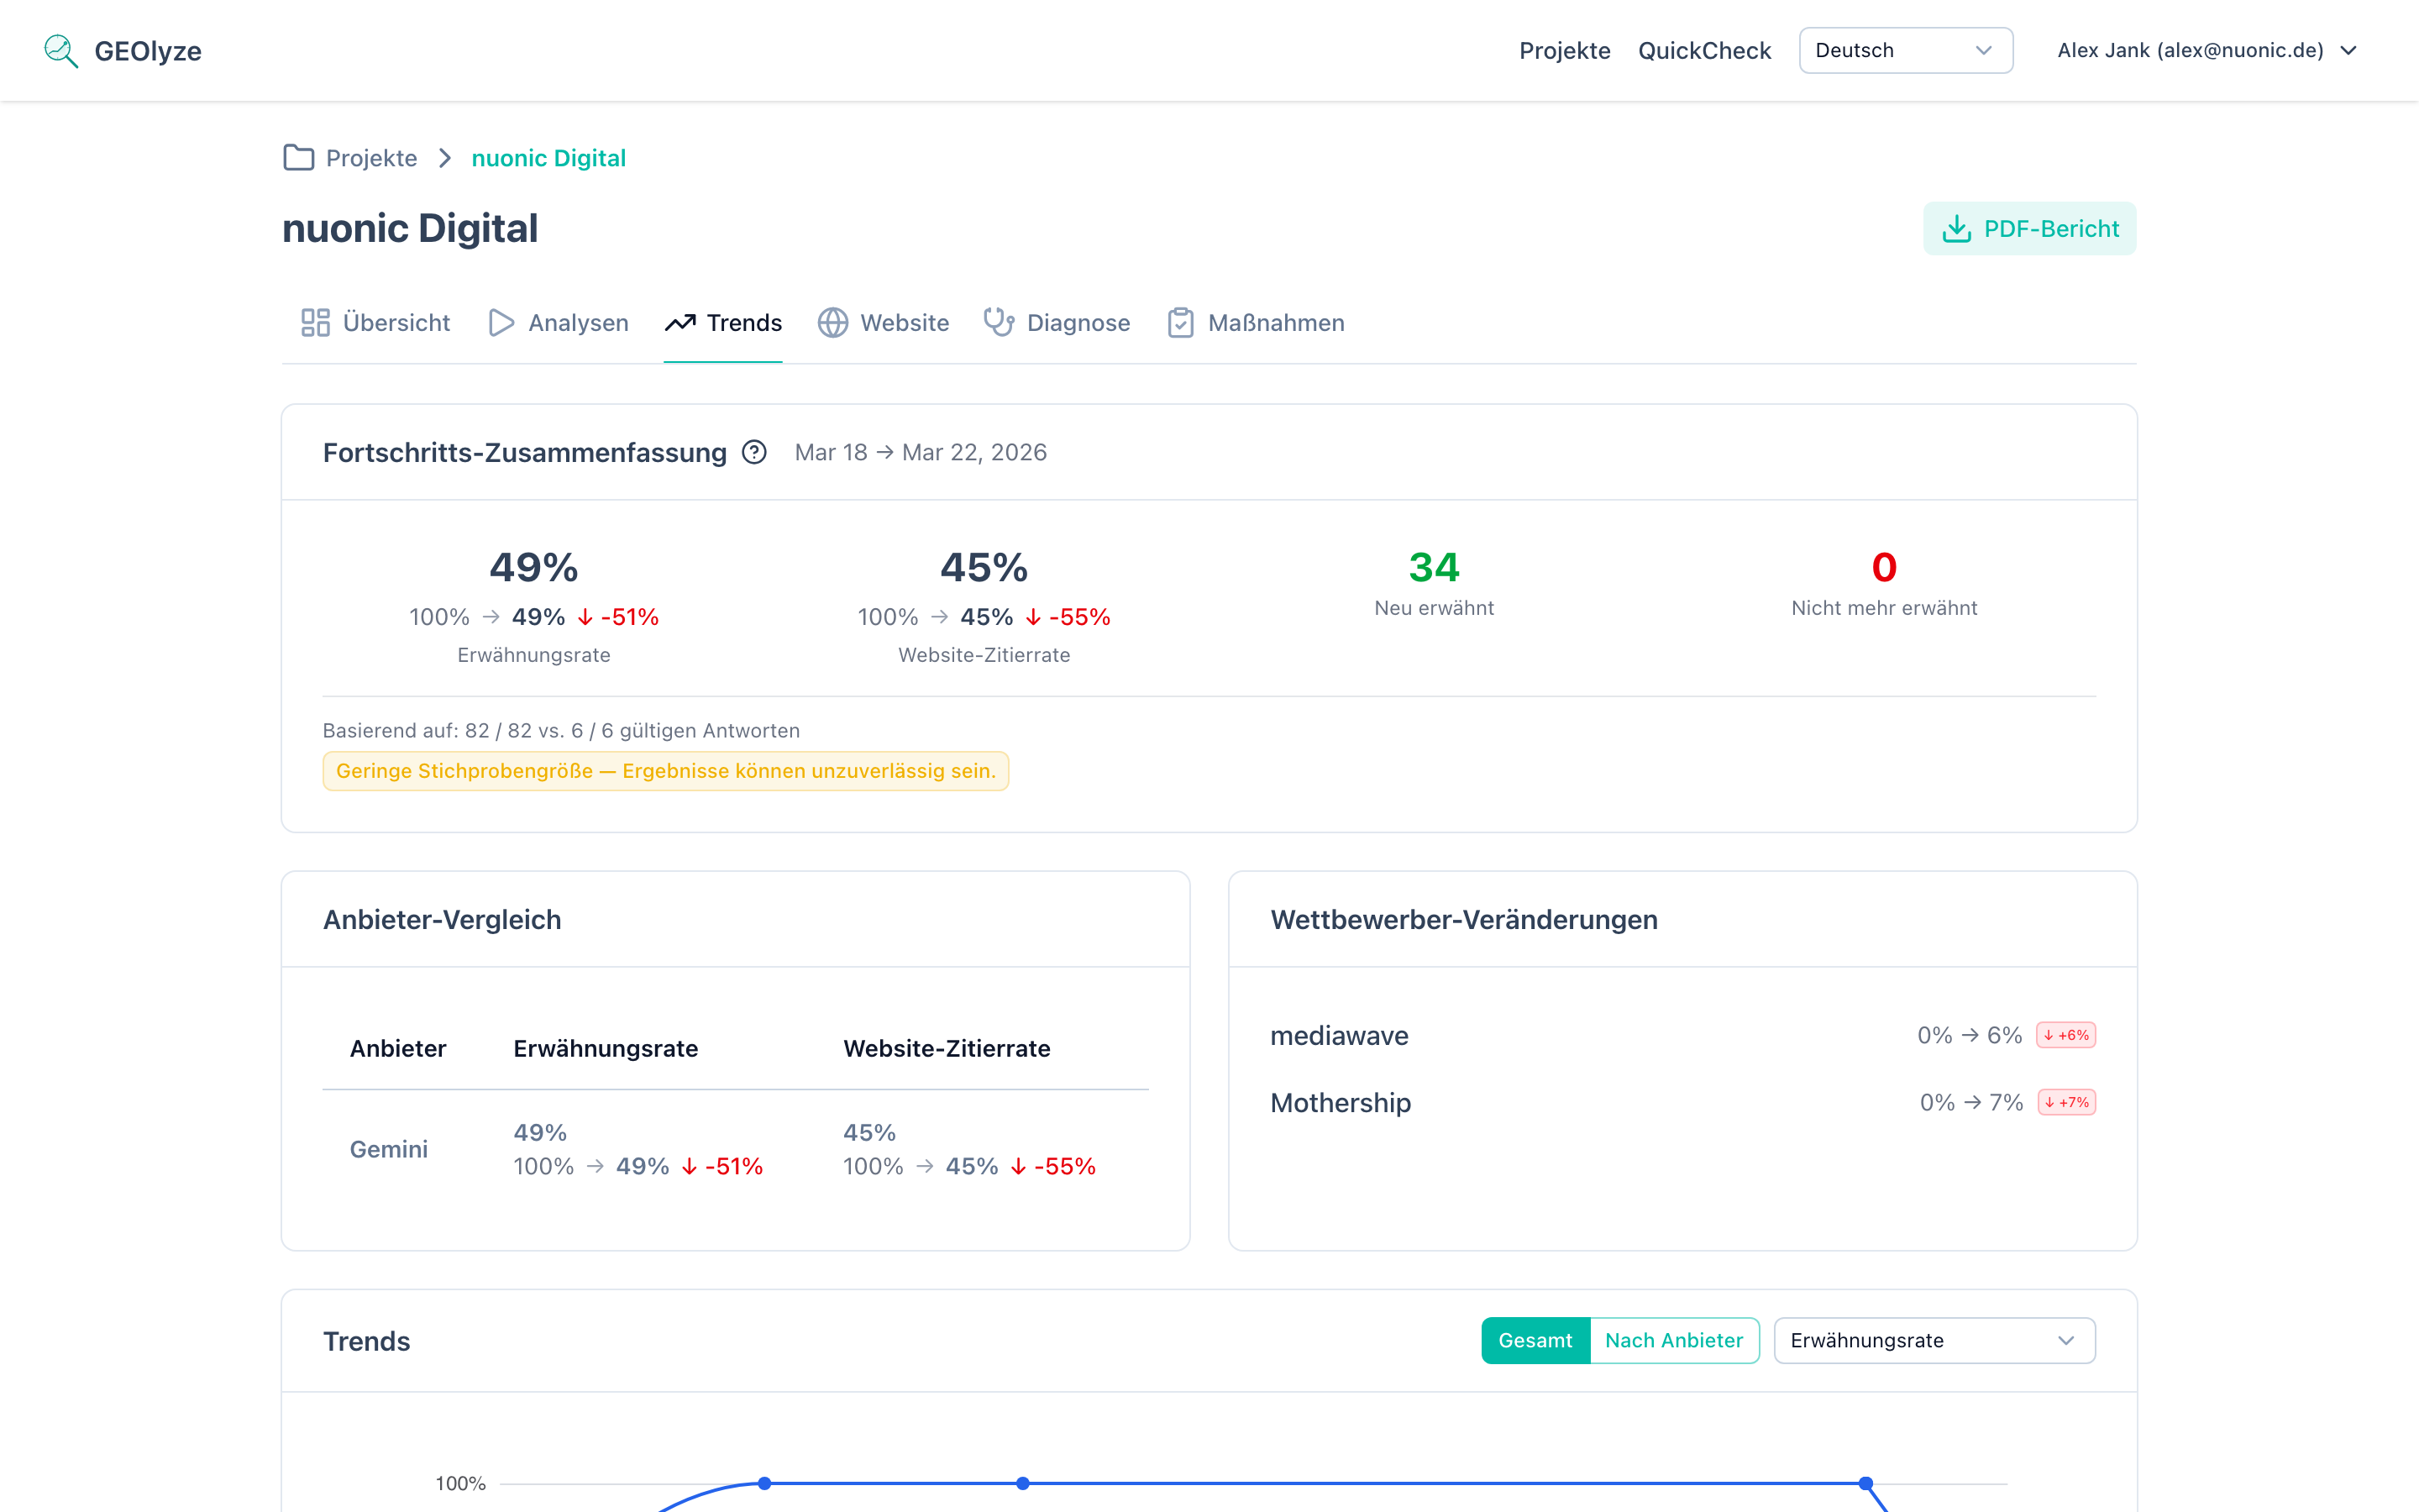Click the Website globe icon
Screen dimensions: 2419x1512
tap(832, 323)
